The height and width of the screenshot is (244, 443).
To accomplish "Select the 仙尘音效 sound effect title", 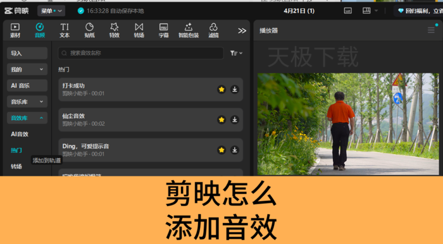I will [x=73, y=116].
